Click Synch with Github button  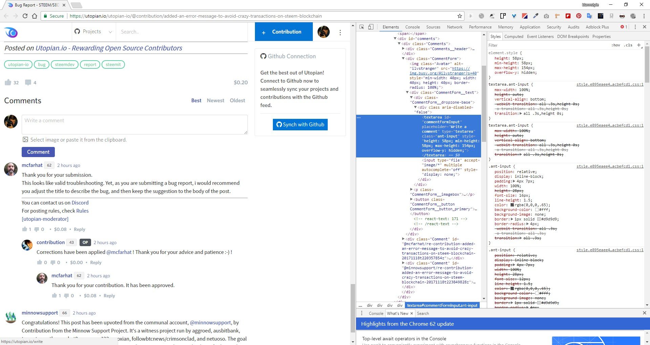point(300,125)
